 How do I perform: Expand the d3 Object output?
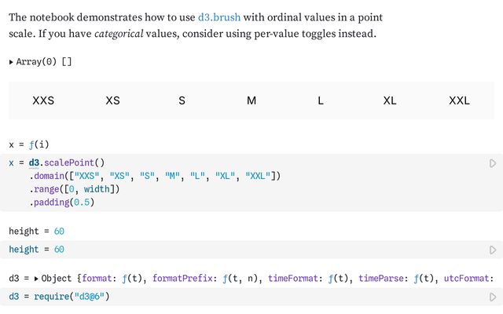[36, 278]
